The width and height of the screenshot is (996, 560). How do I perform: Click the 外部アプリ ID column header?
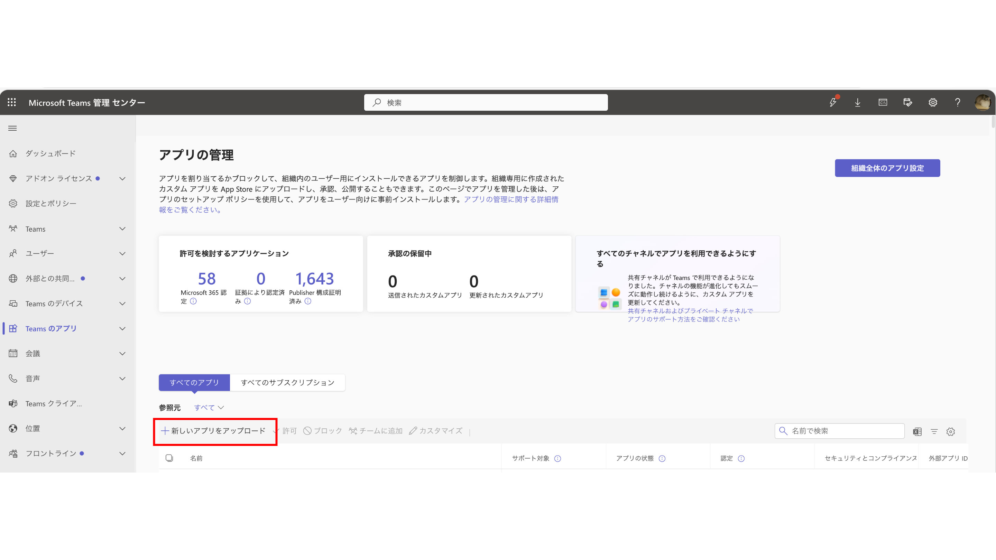point(948,458)
